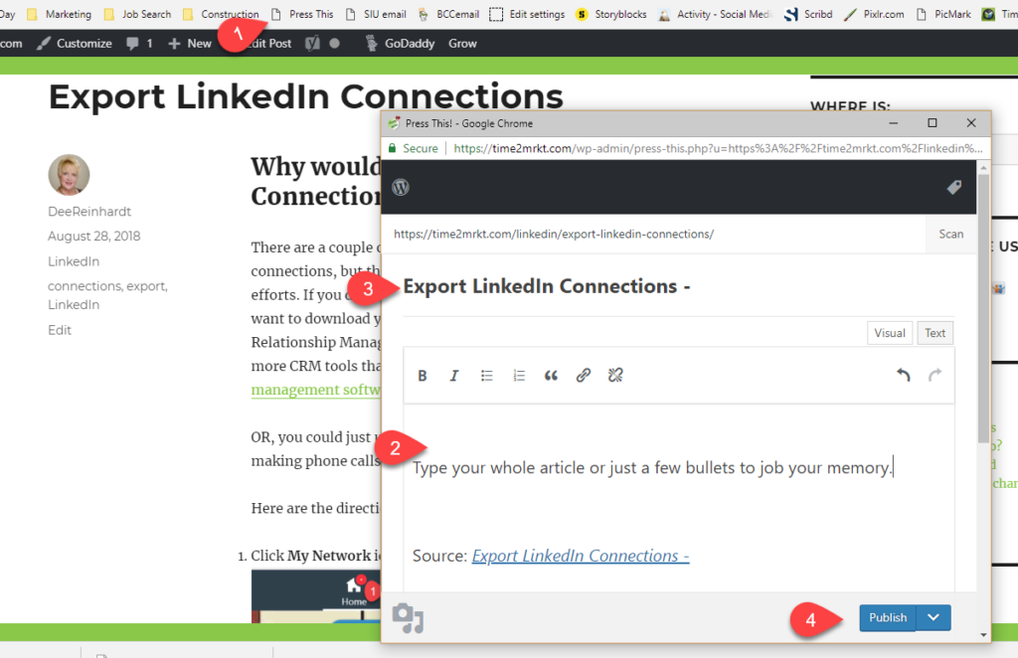This screenshot has height=658, width=1018.
Task: Click the scrollbar up arrow in popup
Action: coord(983,167)
